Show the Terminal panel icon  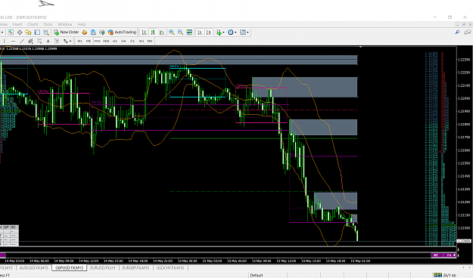tap(37, 32)
